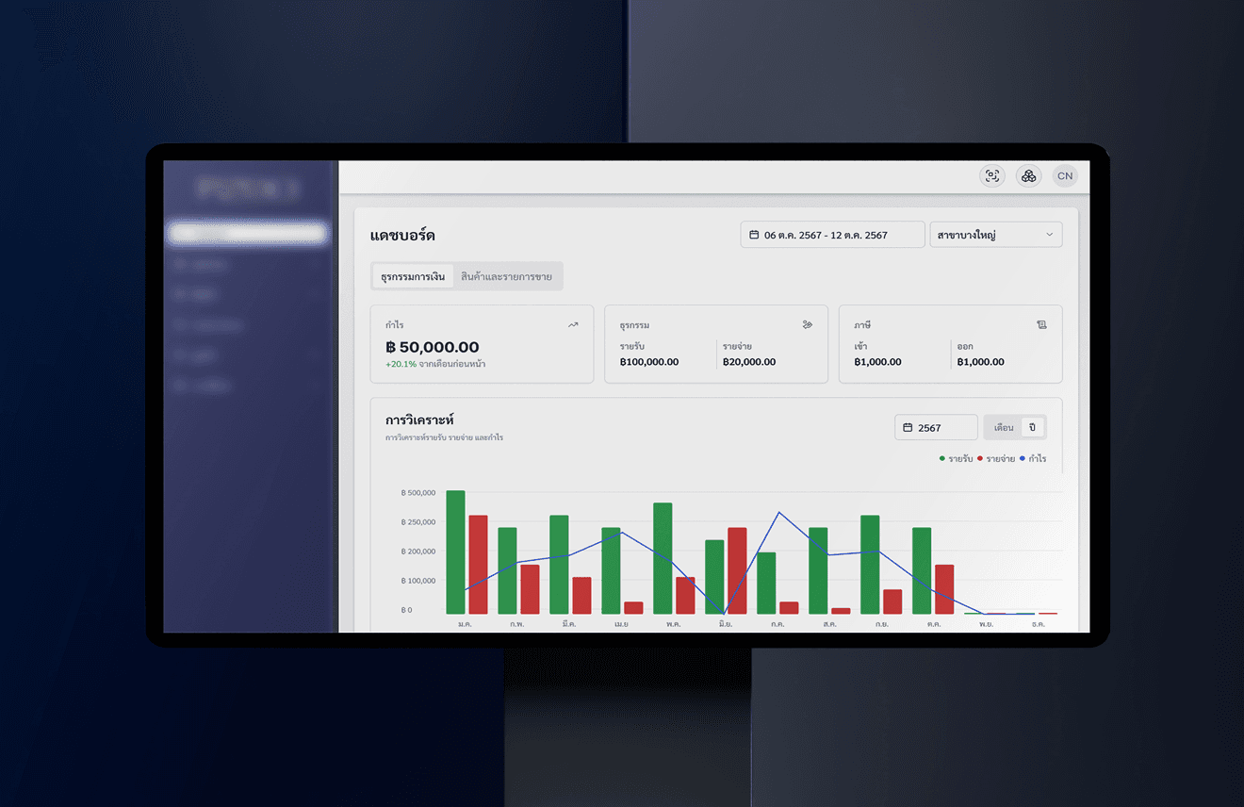The height and width of the screenshot is (807, 1244).
Task: Click the calendar icon in date range field
Action: coord(754,235)
